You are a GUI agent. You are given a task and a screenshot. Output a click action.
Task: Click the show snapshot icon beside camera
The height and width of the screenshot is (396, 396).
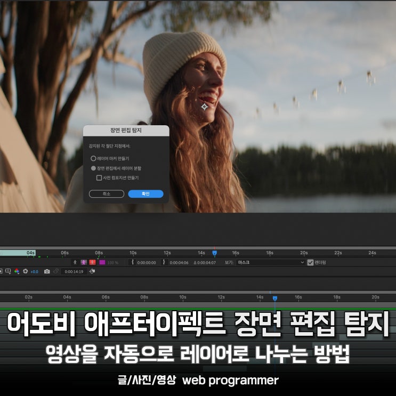[x=56, y=271]
